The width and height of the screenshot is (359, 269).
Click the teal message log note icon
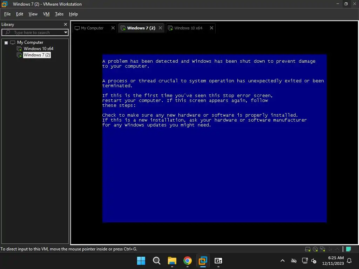pyautogui.click(x=348, y=249)
